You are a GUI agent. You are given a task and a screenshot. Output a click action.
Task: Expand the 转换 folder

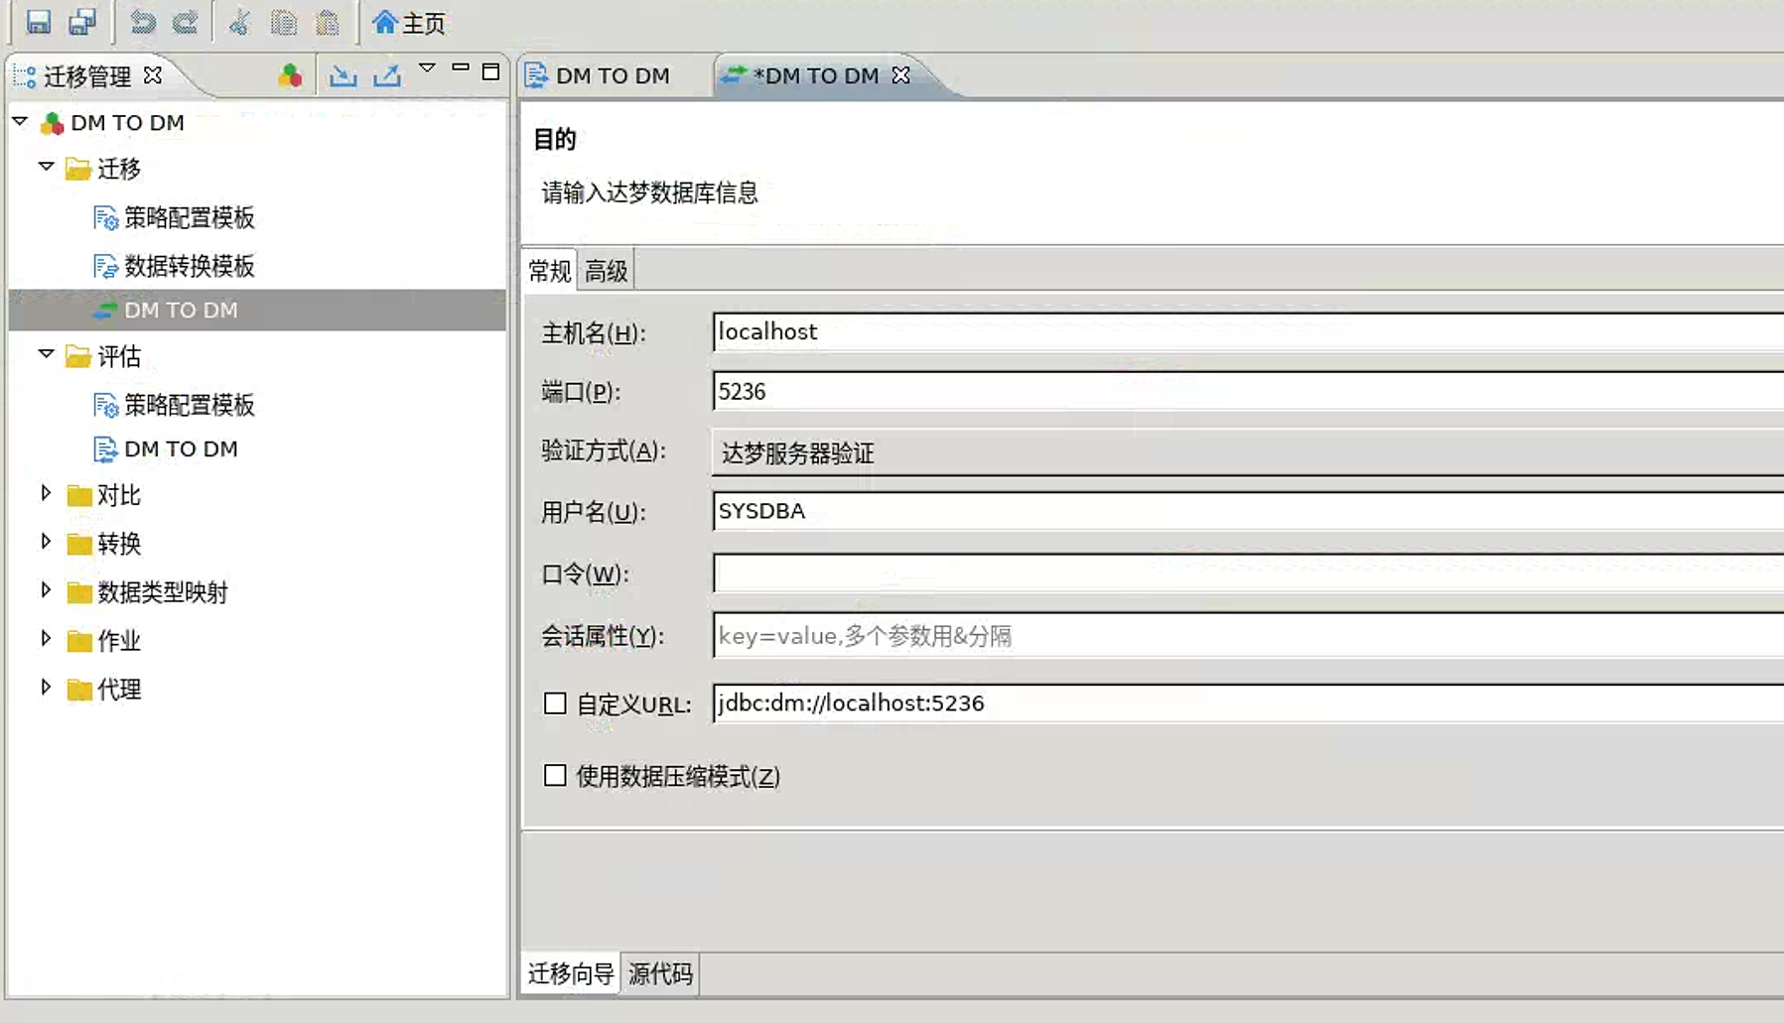point(46,542)
